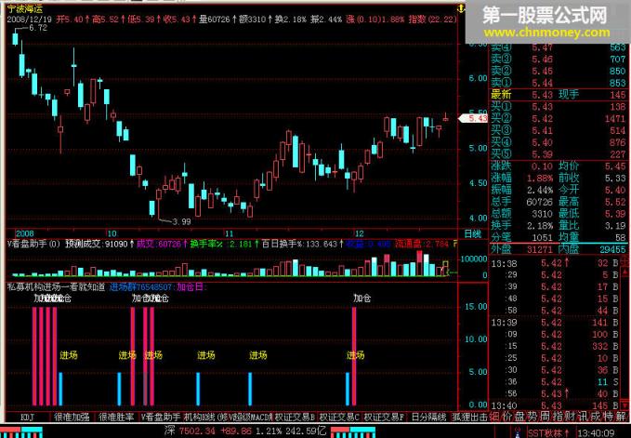Click the yellow info icon above the price axis
631x438 pixels.
(x=461, y=8)
